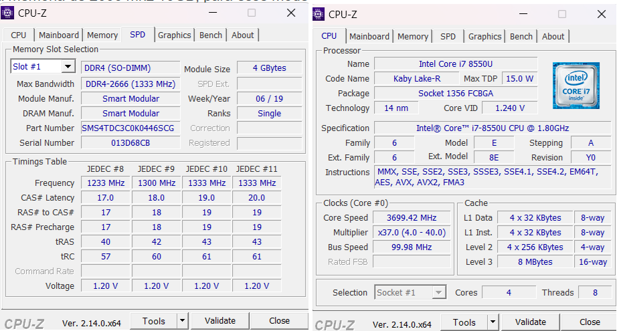The width and height of the screenshot is (621, 331).
Task: Click JEDEC #9 frequency 1300 MHz
Action: 157,183
